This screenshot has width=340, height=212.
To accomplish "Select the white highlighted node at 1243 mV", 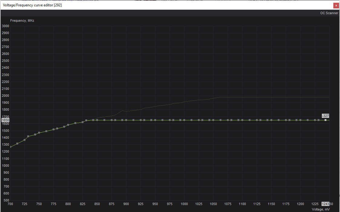I will [325, 120].
